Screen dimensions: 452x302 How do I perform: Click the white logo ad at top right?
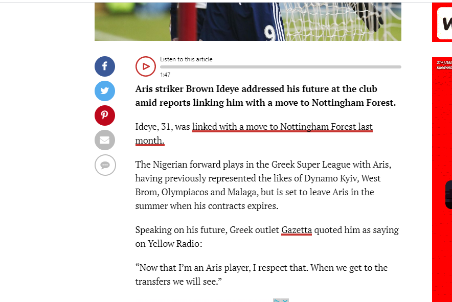pyautogui.click(x=442, y=22)
